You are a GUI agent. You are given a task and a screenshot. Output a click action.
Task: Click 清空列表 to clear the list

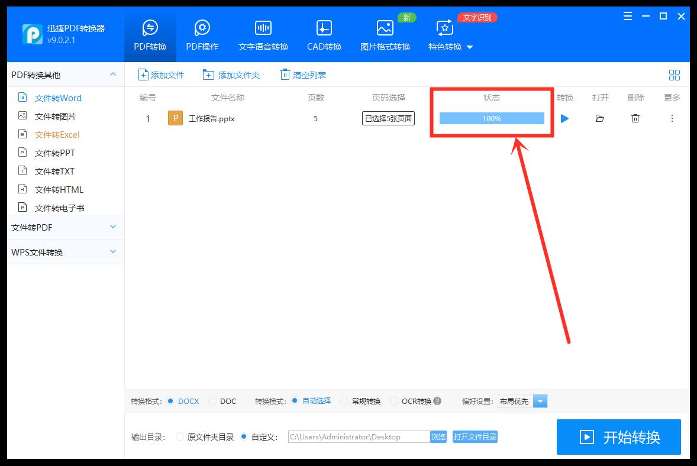pyautogui.click(x=302, y=75)
